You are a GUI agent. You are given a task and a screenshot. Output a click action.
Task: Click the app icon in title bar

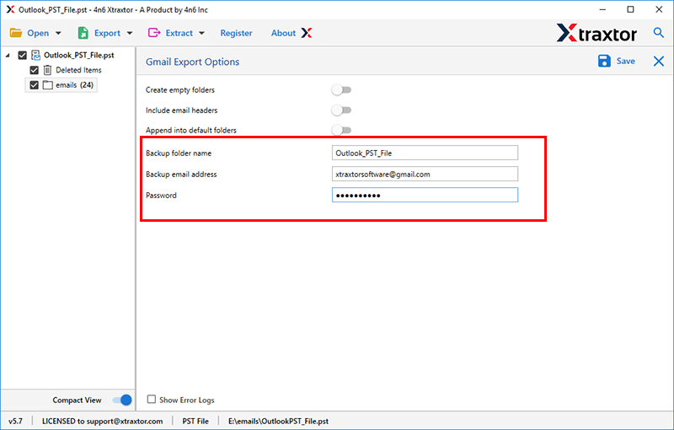point(10,9)
